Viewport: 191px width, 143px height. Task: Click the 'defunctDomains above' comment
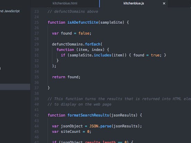coord(73,11)
